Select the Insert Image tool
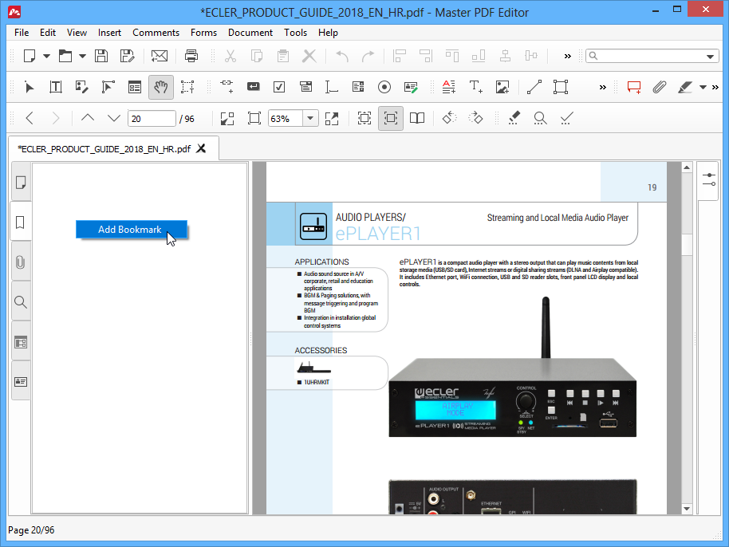729x547 pixels. coord(502,88)
